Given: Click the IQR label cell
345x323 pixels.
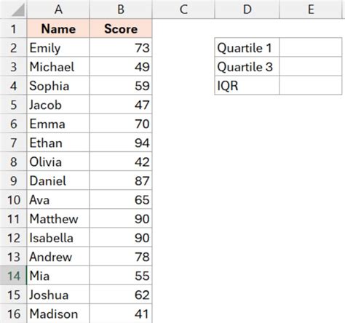Looking at the screenshot, I should [x=247, y=85].
